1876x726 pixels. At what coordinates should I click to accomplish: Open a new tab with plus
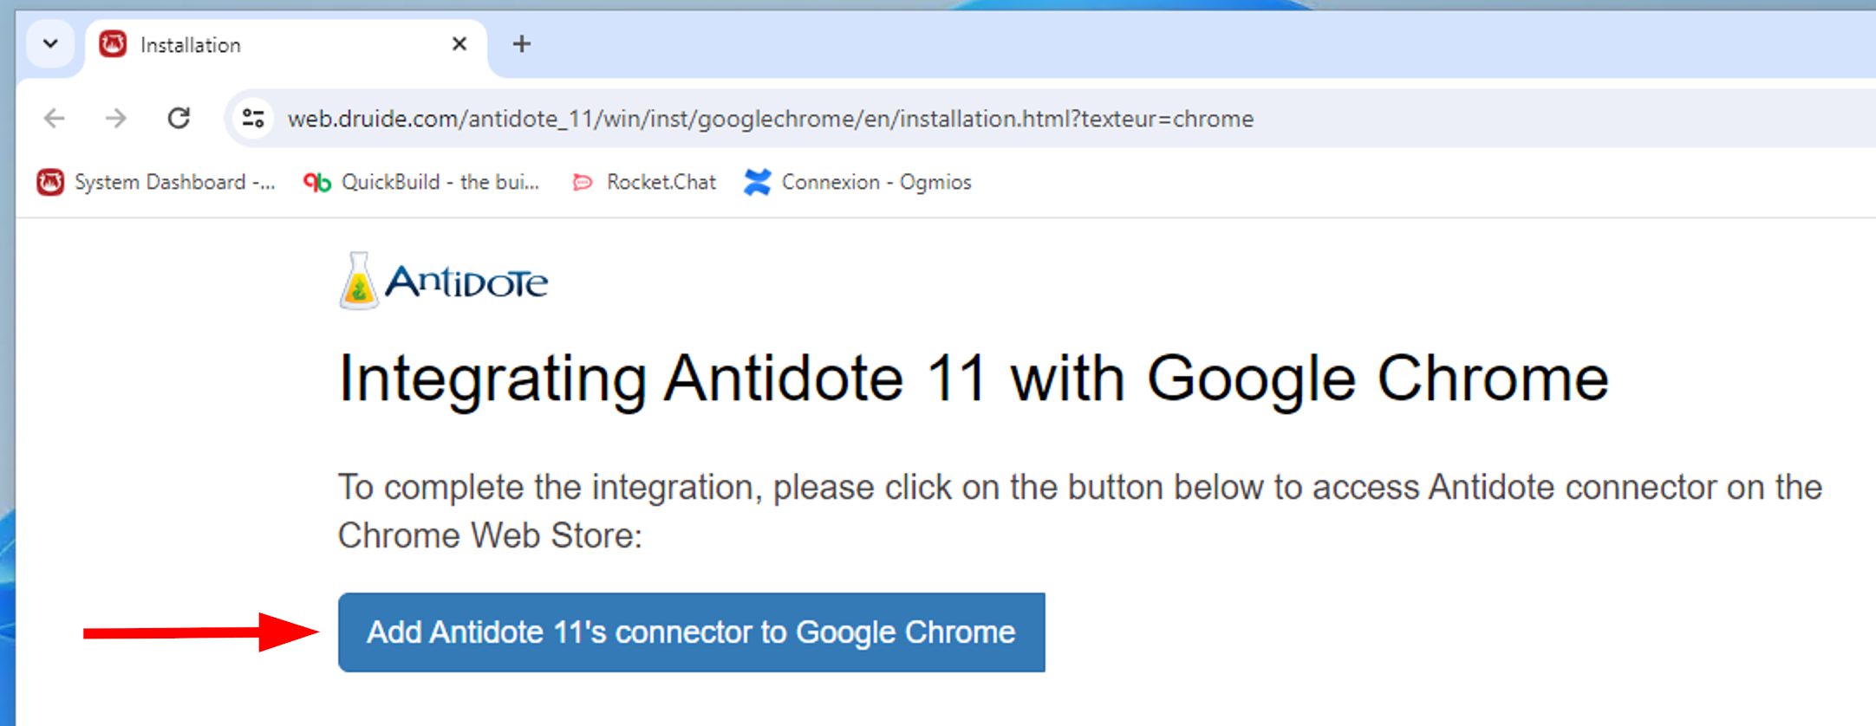[x=521, y=44]
